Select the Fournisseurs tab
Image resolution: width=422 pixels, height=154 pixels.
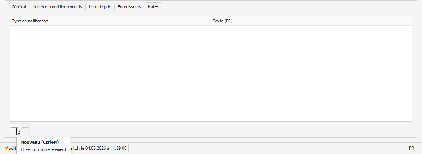click(x=129, y=7)
